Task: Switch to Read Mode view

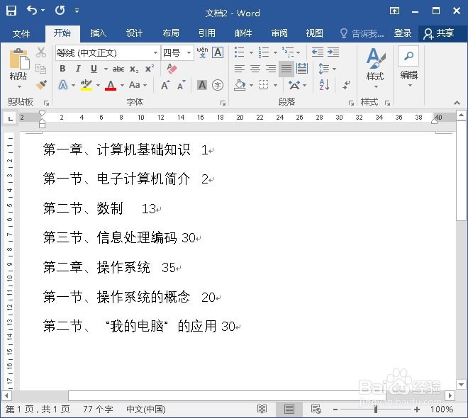Action: click(262, 409)
